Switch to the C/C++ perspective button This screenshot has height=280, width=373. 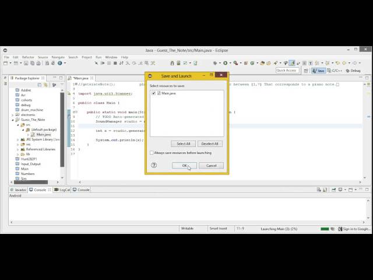pyautogui.click(x=335, y=71)
